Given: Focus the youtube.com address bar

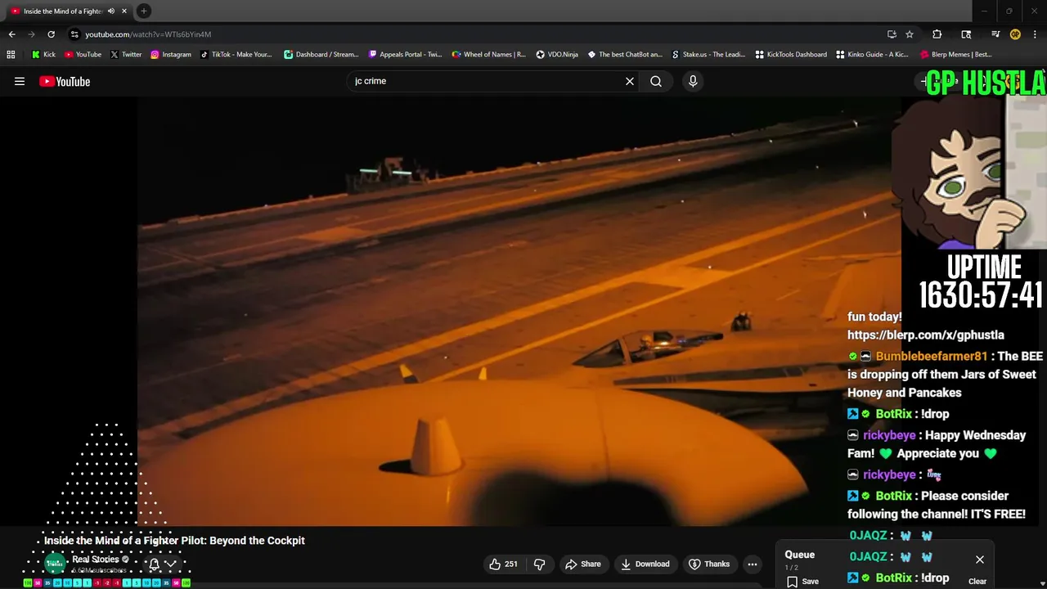Looking at the screenshot, I should [474, 34].
